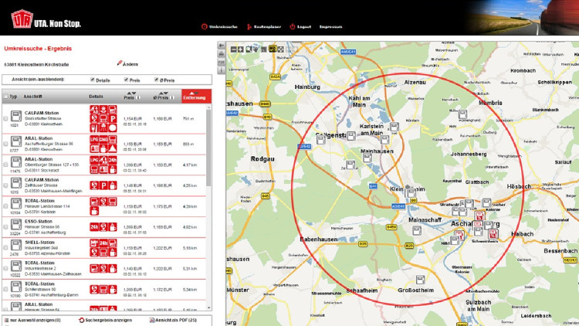
Task: Open Routenplaner in the top navigation
Action: pyautogui.click(x=264, y=26)
